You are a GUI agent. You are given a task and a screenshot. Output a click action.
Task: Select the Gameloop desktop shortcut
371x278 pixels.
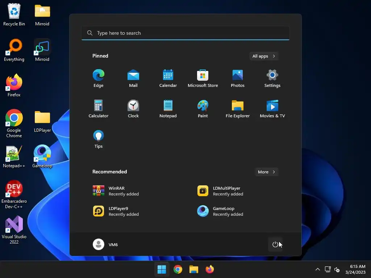pos(42,157)
